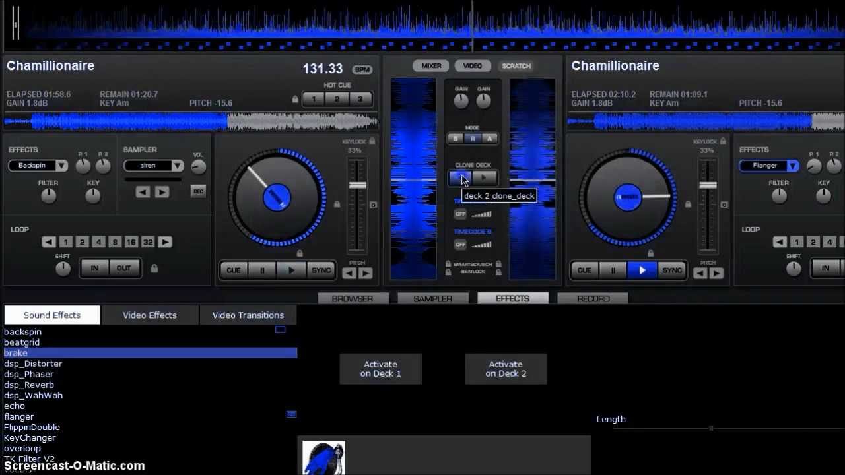
Task: Nudge deck 1 pitch up arrow
Action: point(365,273)
